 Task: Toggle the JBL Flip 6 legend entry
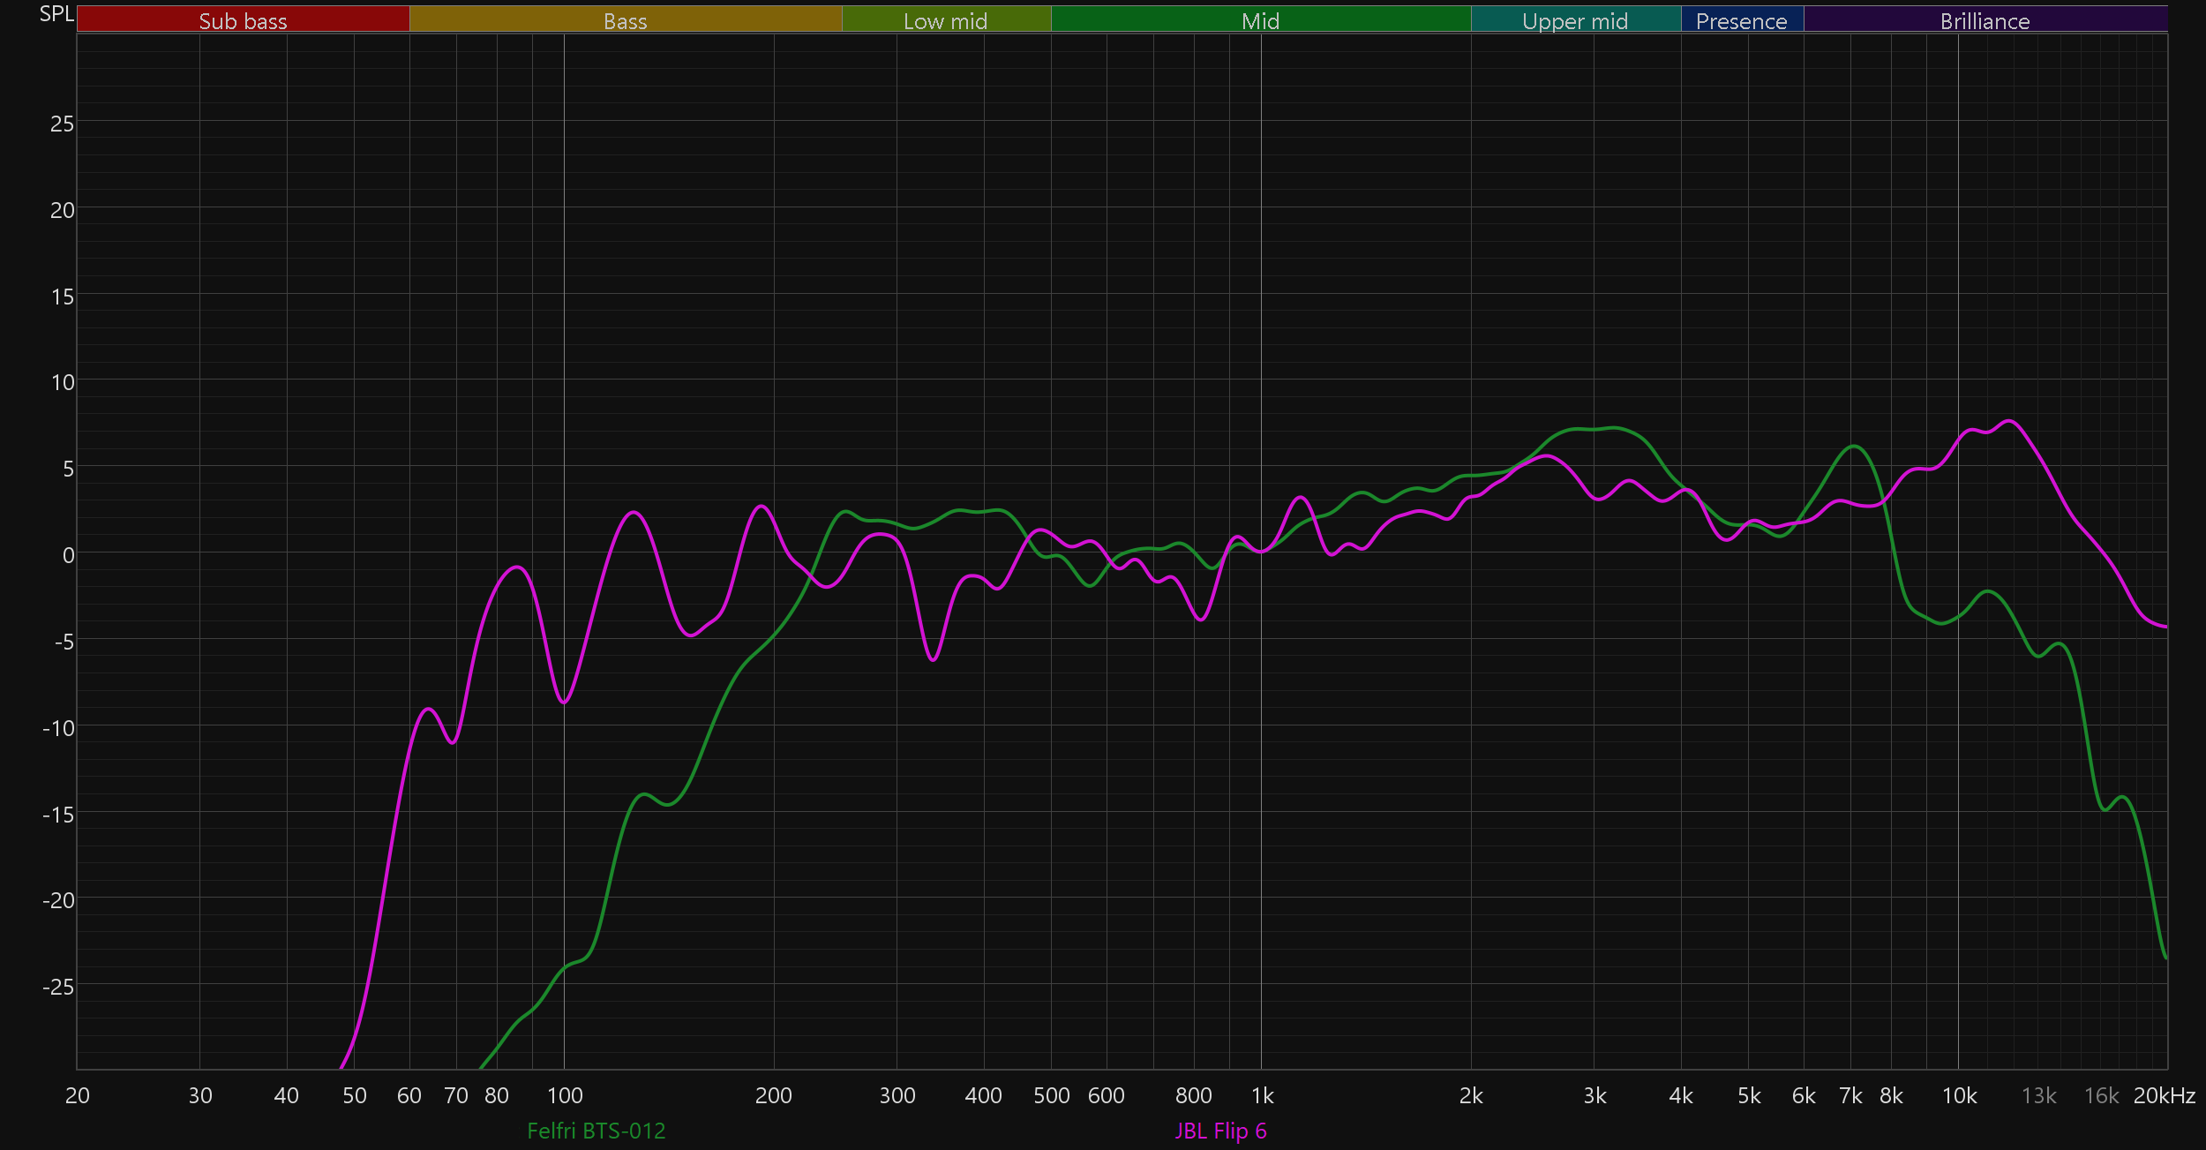(x=1220, y=1131)
